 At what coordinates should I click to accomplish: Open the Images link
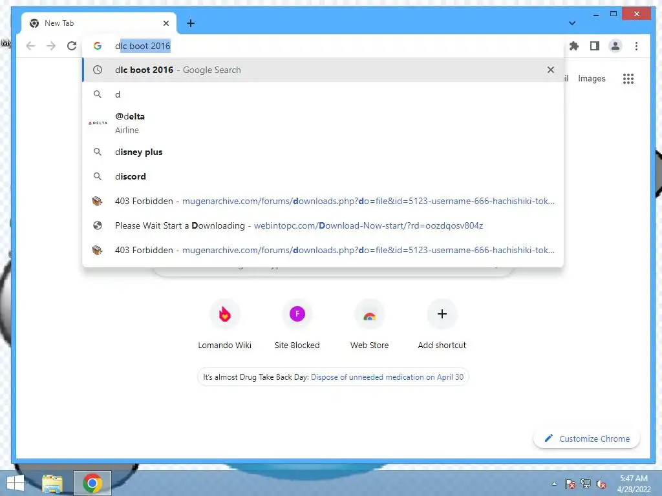tap(592, 78)
